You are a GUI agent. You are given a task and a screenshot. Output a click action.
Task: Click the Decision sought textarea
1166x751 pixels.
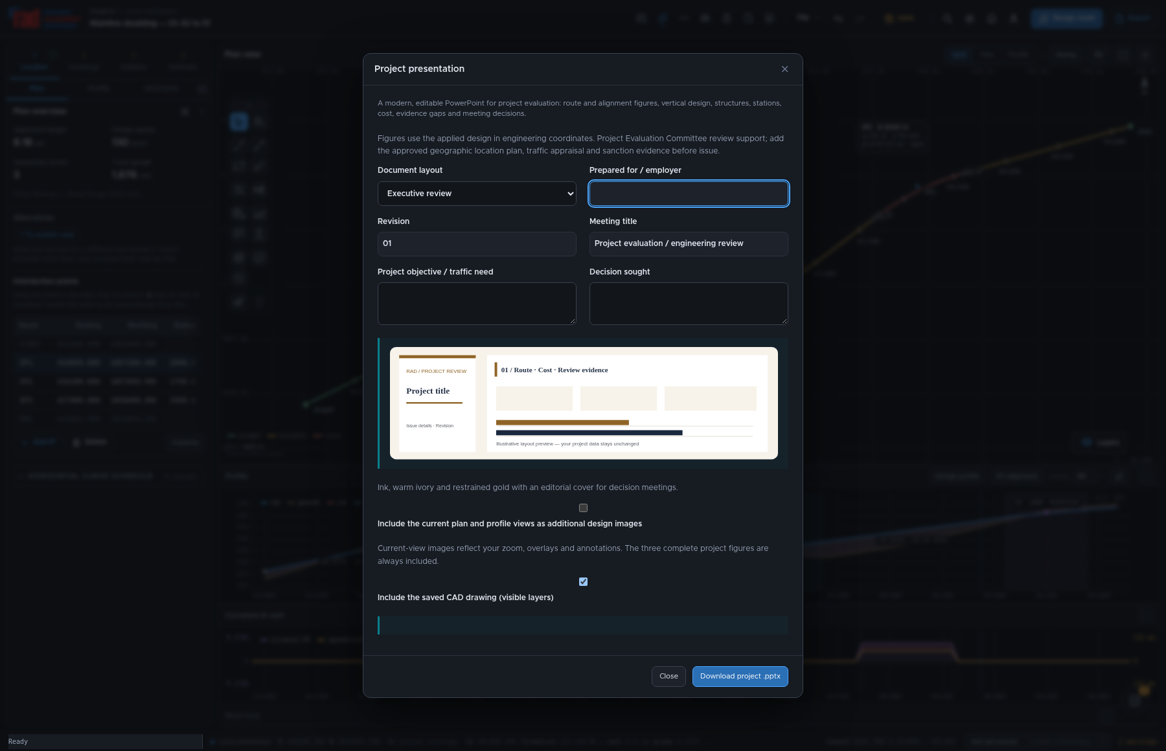(689, 304)
